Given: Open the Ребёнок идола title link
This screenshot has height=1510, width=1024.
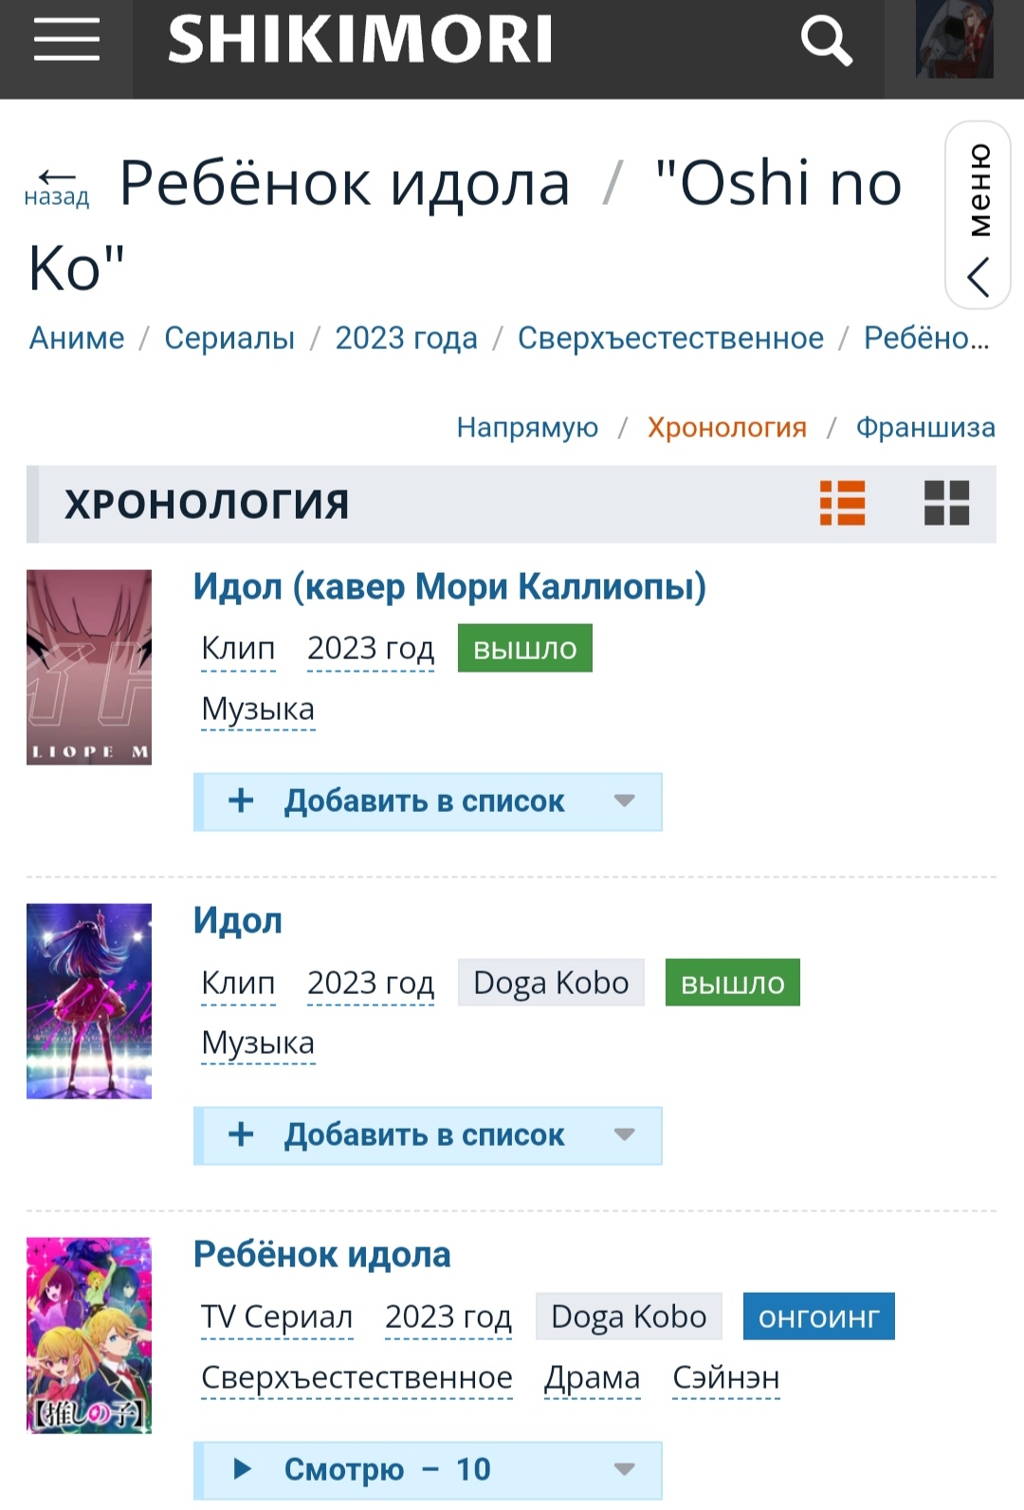Looking at the screenshot, I should tap(322, 1255).
